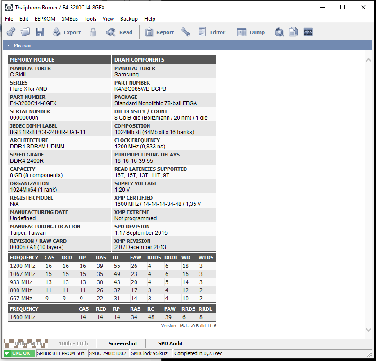Click the 933 MHz frequency table row
The height and width of the screenshot is (361, 376).
(112, 282)
